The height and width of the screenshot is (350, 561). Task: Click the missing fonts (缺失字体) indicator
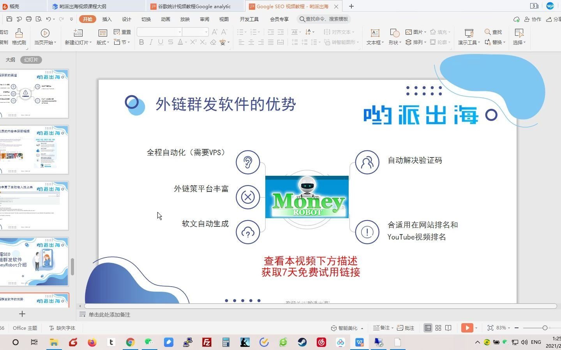(62, 328)
